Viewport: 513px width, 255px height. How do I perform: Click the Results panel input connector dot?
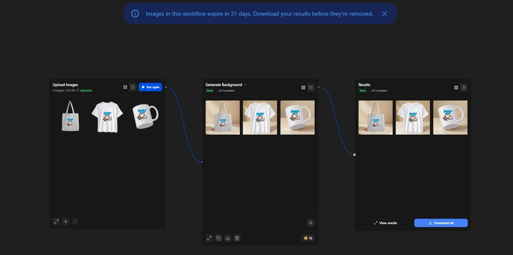pyautogui.click(x=354, y=155)
